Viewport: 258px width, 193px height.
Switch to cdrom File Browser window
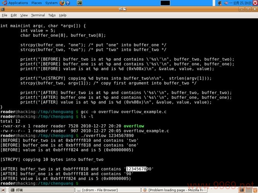108,190
